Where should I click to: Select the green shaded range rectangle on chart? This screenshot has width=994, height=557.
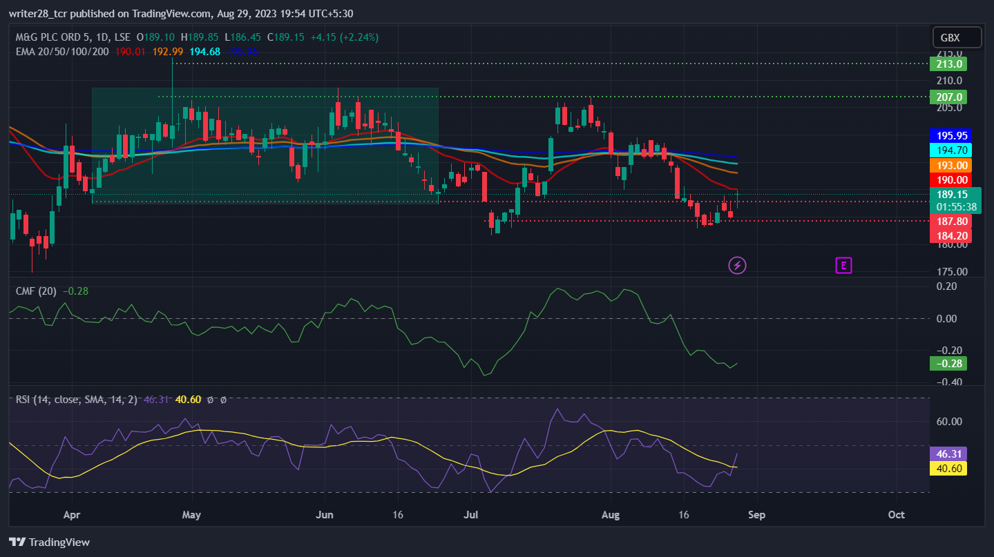coord(265,145)
